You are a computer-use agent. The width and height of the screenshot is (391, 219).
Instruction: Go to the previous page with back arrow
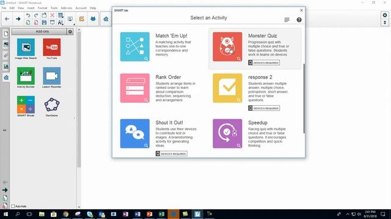pyautogui.click(x=7, y=19)
